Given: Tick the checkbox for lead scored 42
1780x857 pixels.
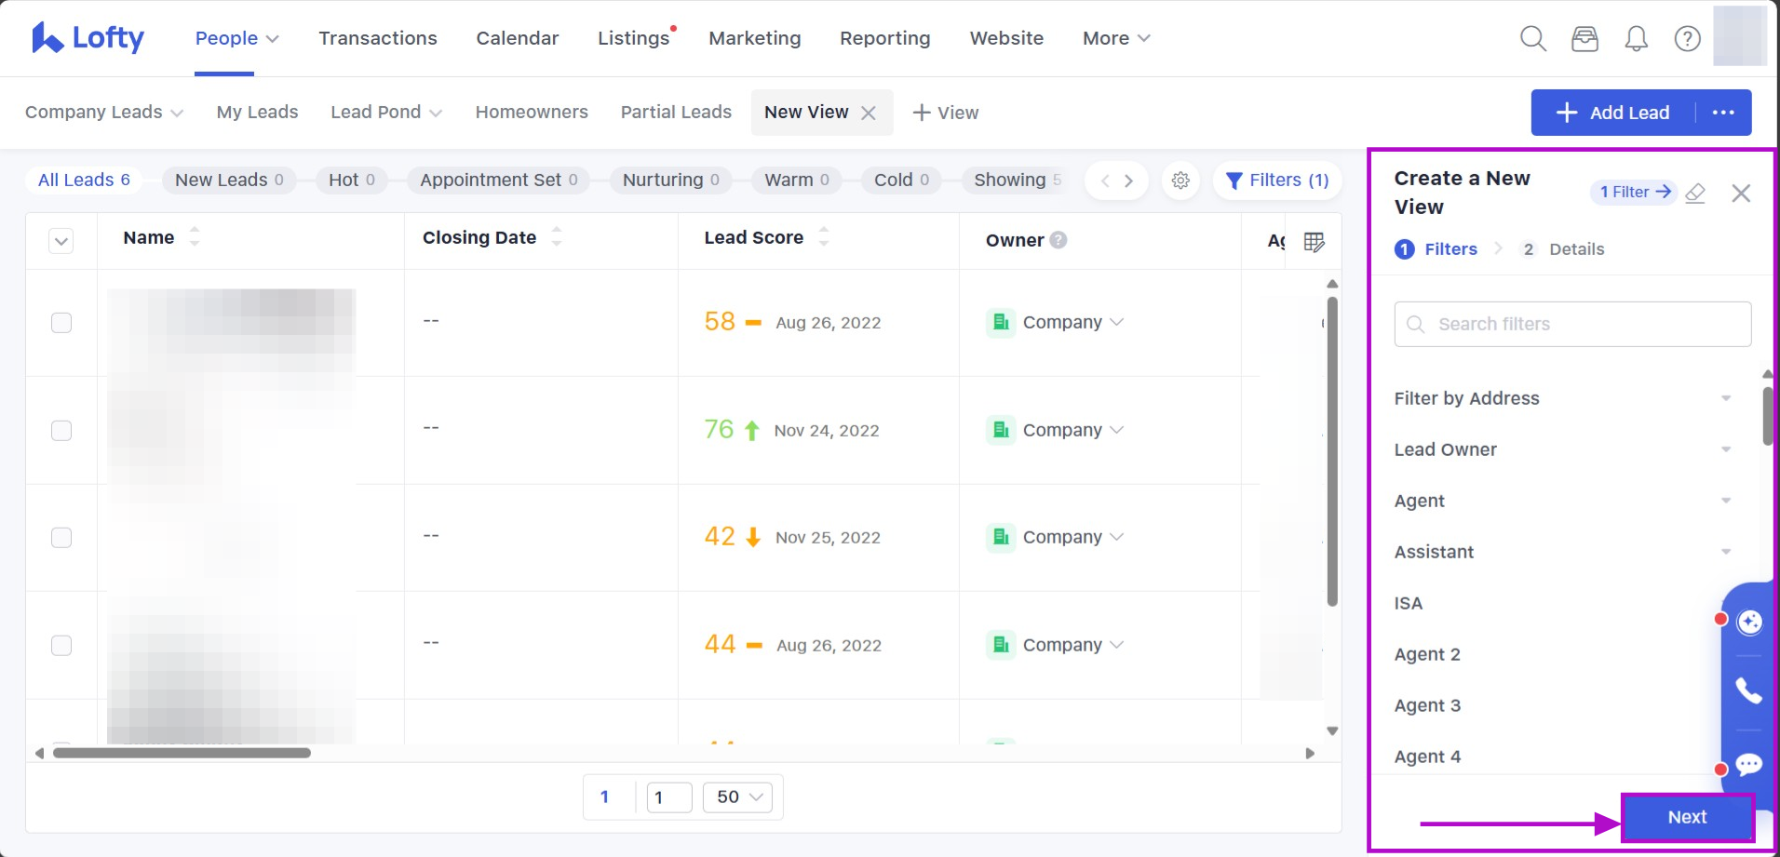Looking at the screenshot, I should 61,538.
